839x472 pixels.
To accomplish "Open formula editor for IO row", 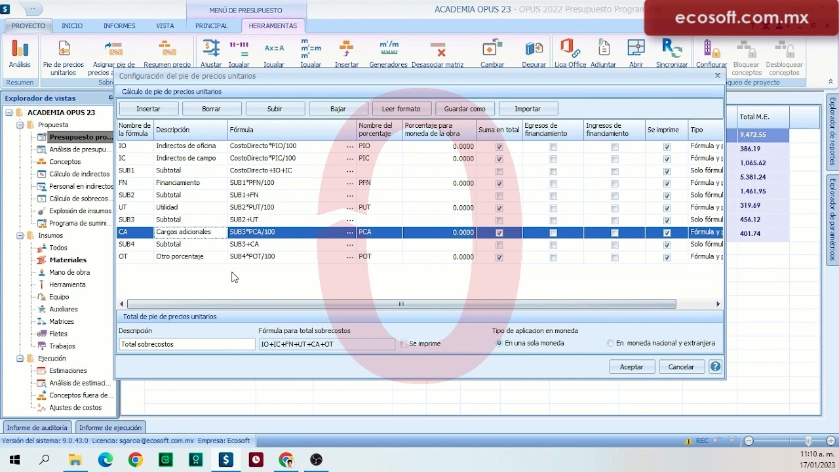I will 350,147.
